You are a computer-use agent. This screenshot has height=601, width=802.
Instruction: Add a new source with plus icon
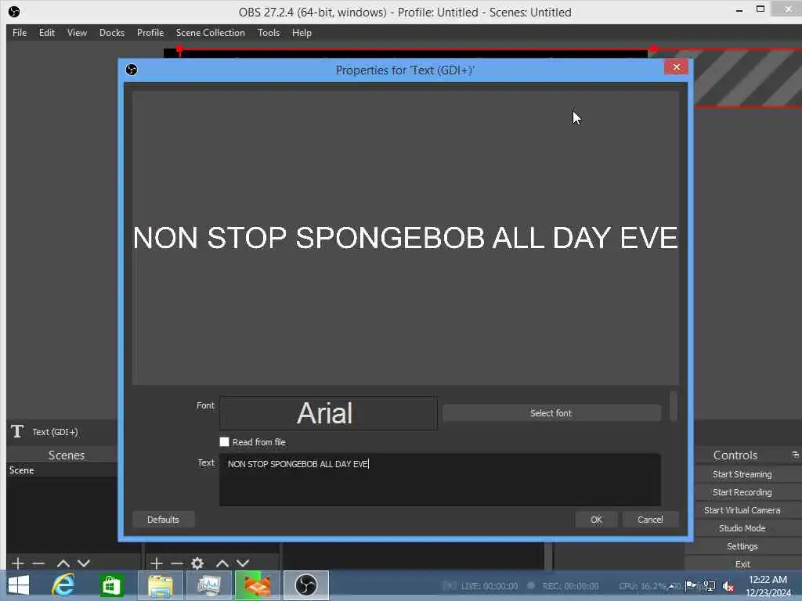[157, 563]
